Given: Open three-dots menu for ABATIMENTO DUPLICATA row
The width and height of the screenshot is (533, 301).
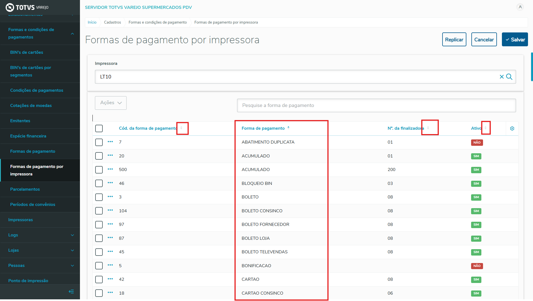Looking at the screenshot, I should click(x=110, y=142).
